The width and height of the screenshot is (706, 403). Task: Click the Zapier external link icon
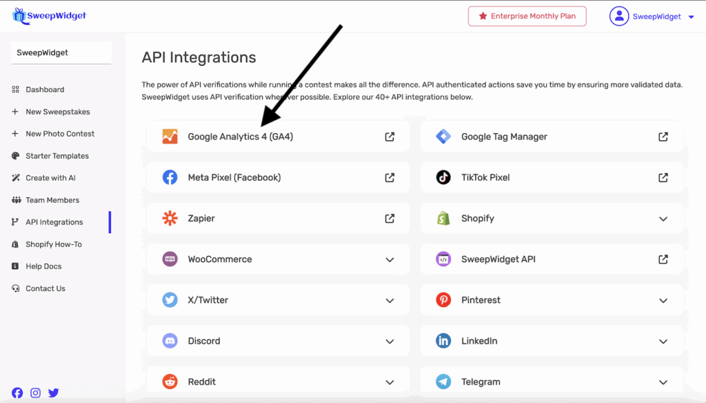point(390,218)
